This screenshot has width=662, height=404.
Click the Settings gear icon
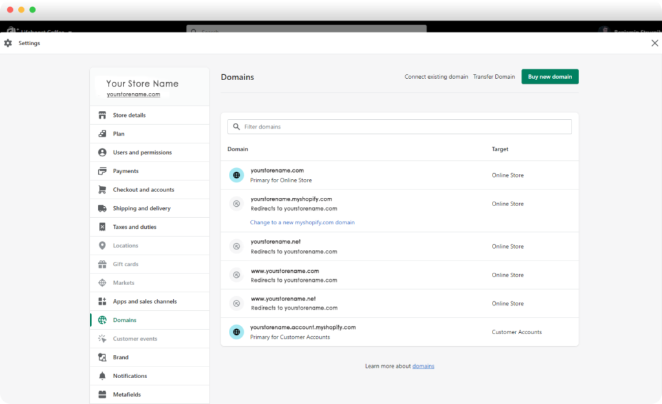pos(8,43)
